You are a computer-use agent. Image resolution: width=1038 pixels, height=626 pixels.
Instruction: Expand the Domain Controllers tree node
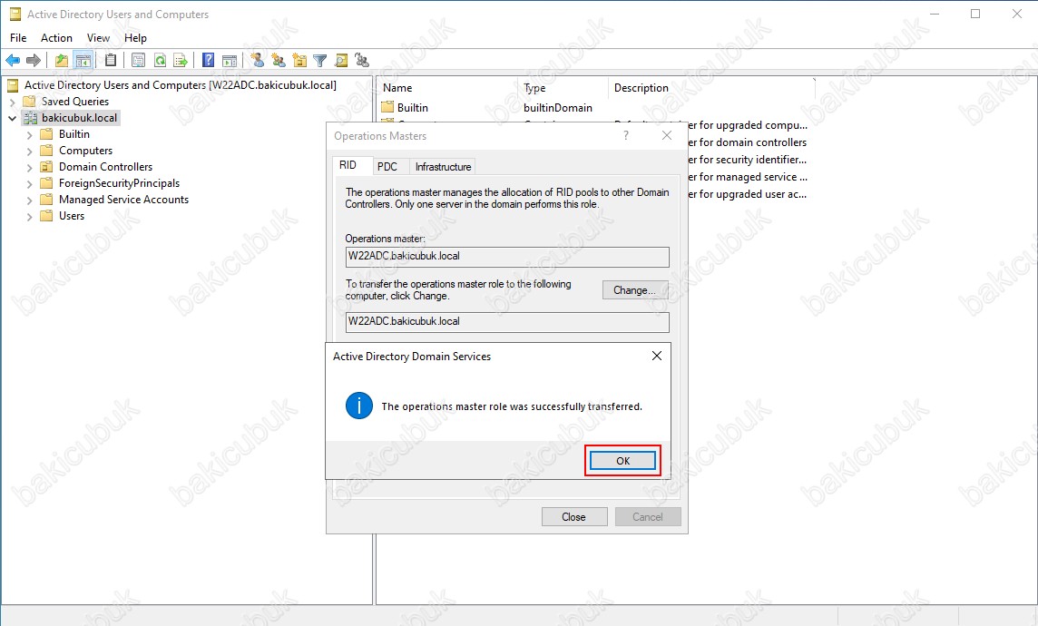(x=29, y=168)
